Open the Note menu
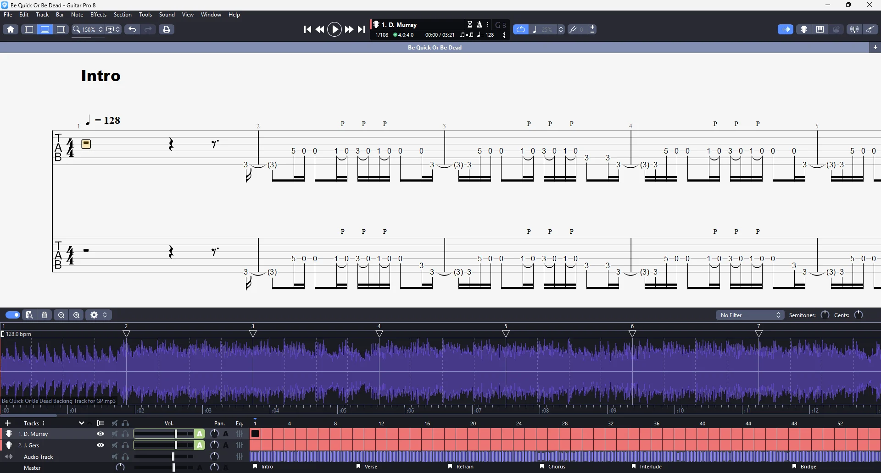This screenshot has width=881, height=473. (77, 15)
